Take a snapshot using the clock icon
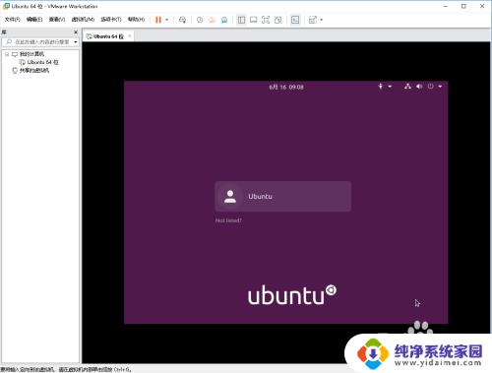The width and height of the screenshot is (492, 373). pos(200,20)
